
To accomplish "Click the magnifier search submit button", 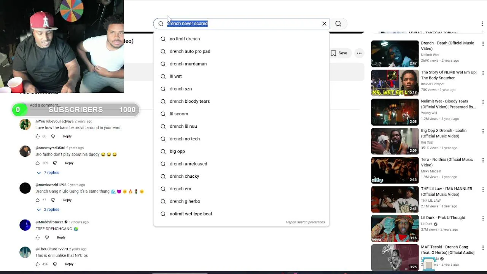I will pyautogui.click(x=338, y=24).
